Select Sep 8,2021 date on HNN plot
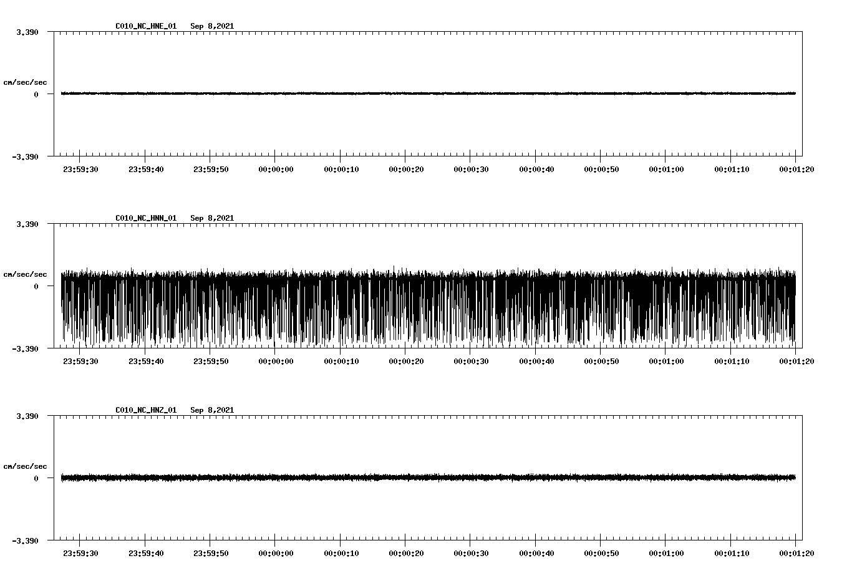Screen dimensions: 847x576 [x=212, y=218]
